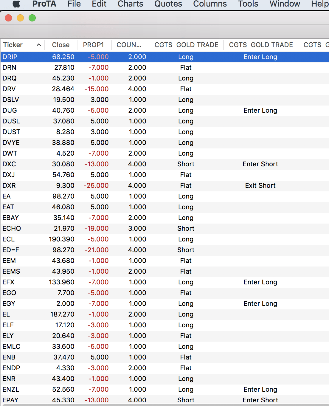Select the DWT ticker
The height and width of the screenshot is (406, 329).
click(10, 154)
